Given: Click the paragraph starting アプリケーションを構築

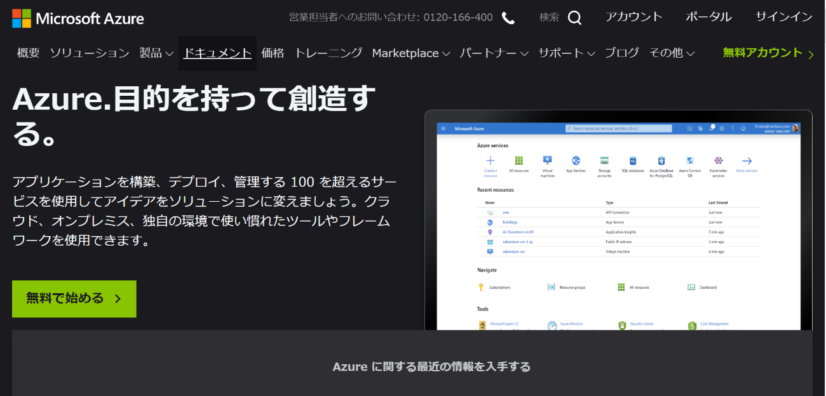Looking at the screenshot, I should point(204,211).
